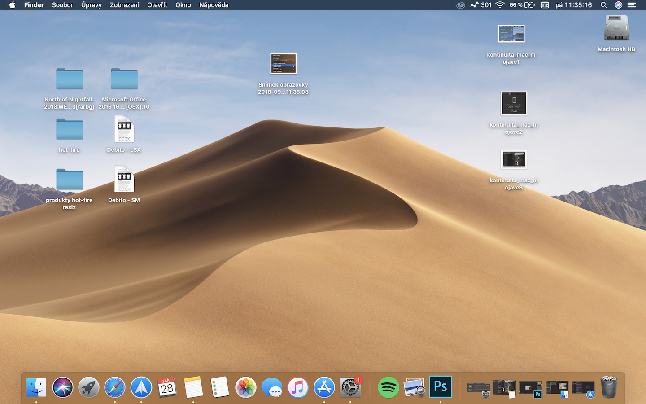Screen dimensions: 646x404
Task: Open the Soubor menu
Action: 62,5
